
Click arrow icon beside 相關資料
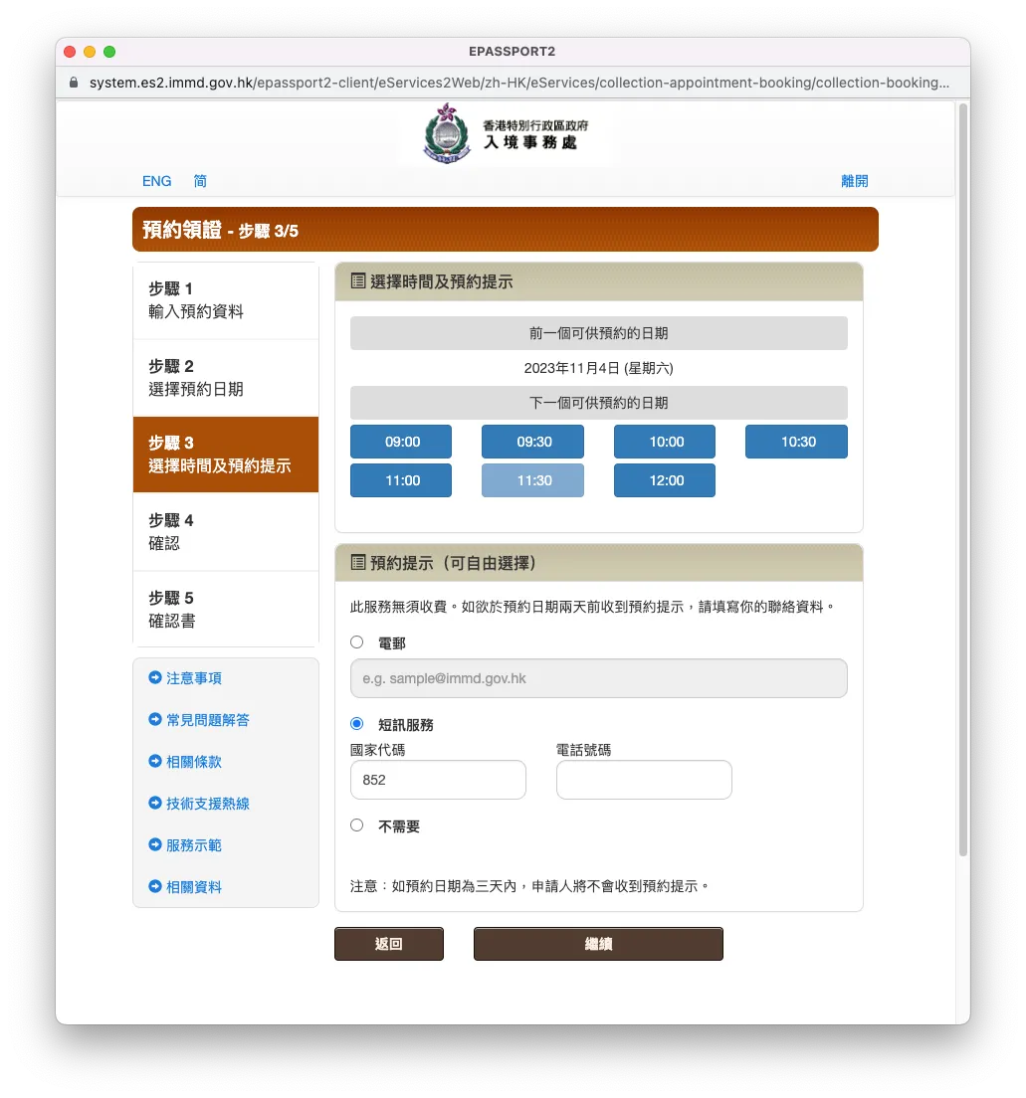point(155,886)
